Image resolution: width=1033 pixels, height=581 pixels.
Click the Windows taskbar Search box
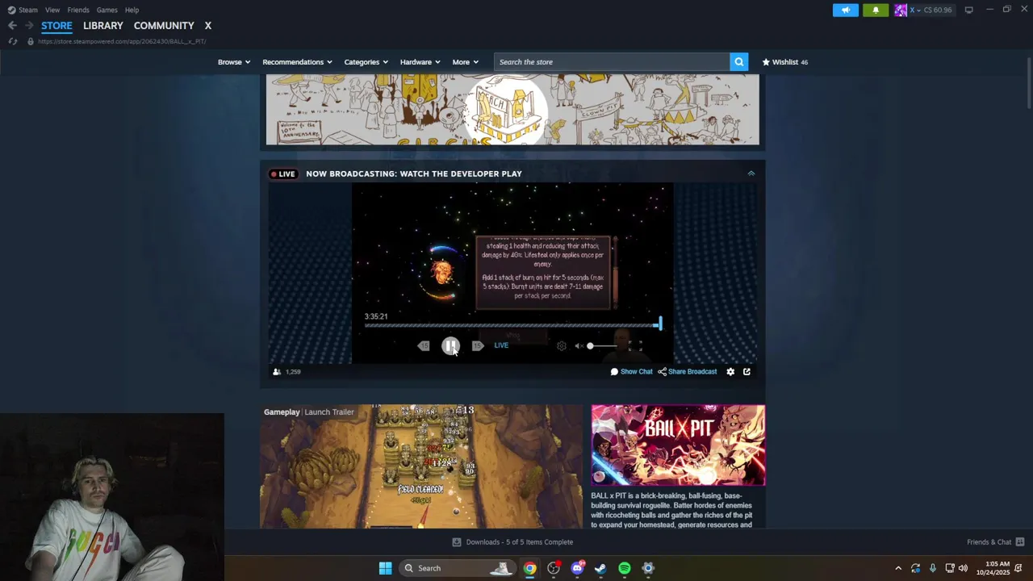click(457, 568)
